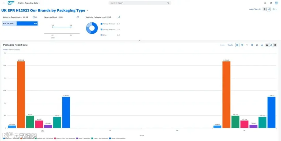The height and width of the screenshot is (141, 281).
Task: Open the share icon in page header
Action: point(274,9)
